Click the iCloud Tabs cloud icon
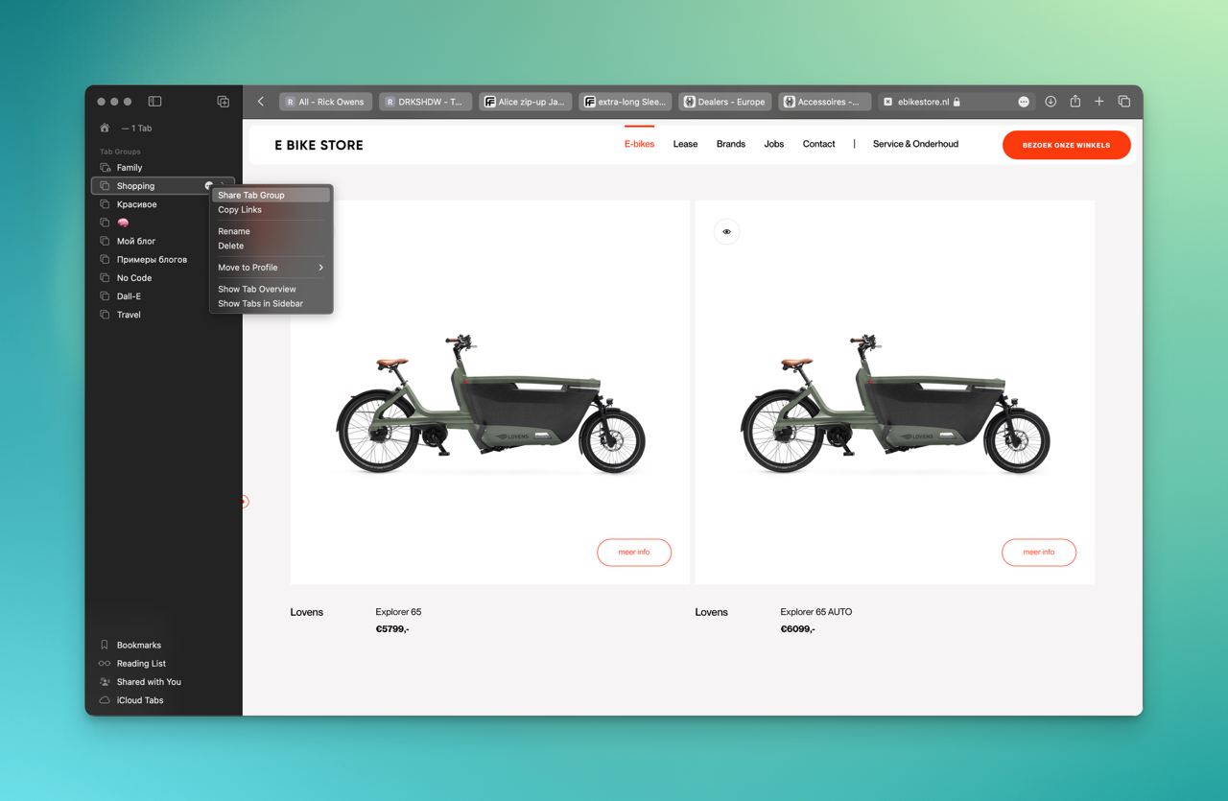1228x801 pixels. tap(105, 700)
